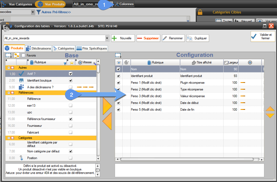The width and height of the screenshot is (277, 182).
Task: Click the select-all icon above Base list
Action: 9,55
